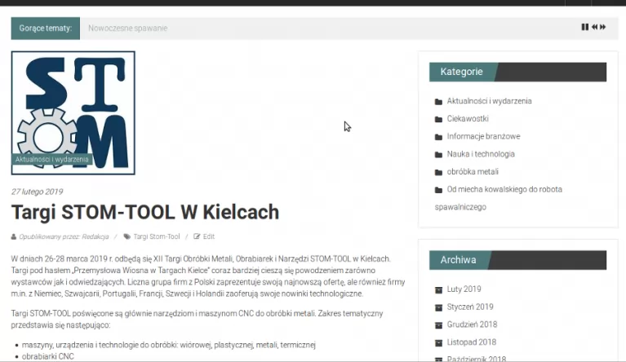Open the Targi STOM-TOOL W Kielcach title
Viewport: 626px width, 362px height.
(145, 212)
